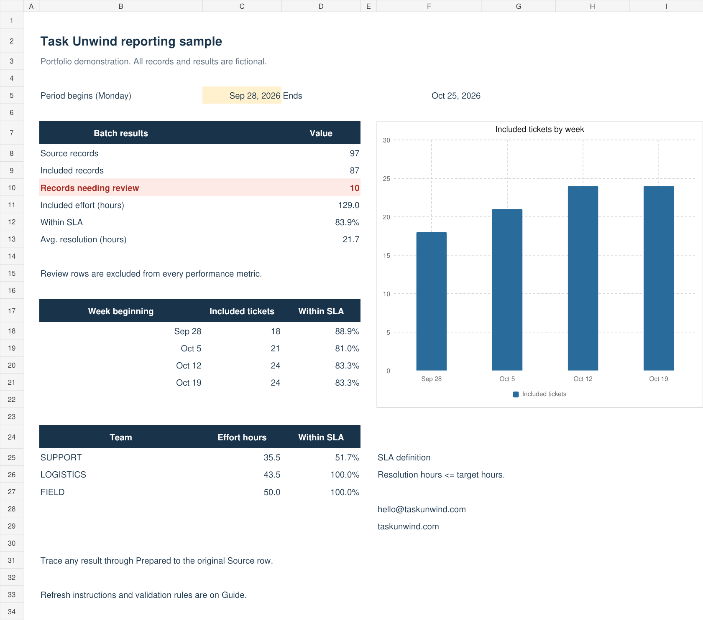Screen dimensions: 703x620
Task: Click the Team header cell
Action: tap(121, 437)
